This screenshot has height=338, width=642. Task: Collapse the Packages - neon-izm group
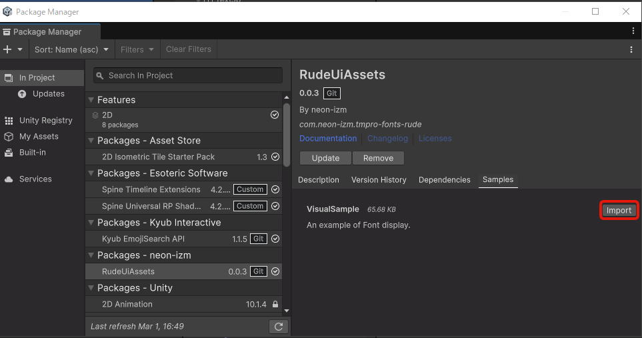click(x=91, y=255)
